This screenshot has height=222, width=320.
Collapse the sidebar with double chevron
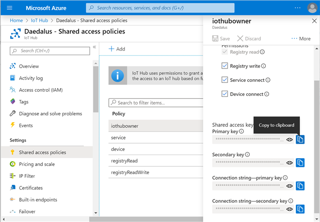[x=94, y=47]
